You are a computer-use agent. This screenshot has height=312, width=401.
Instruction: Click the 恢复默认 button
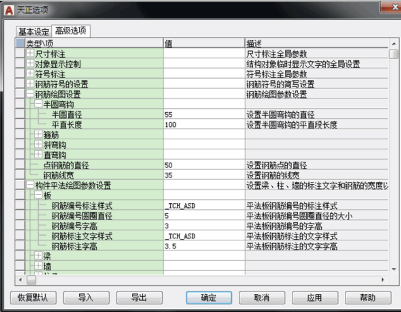[x=33, y=298]
